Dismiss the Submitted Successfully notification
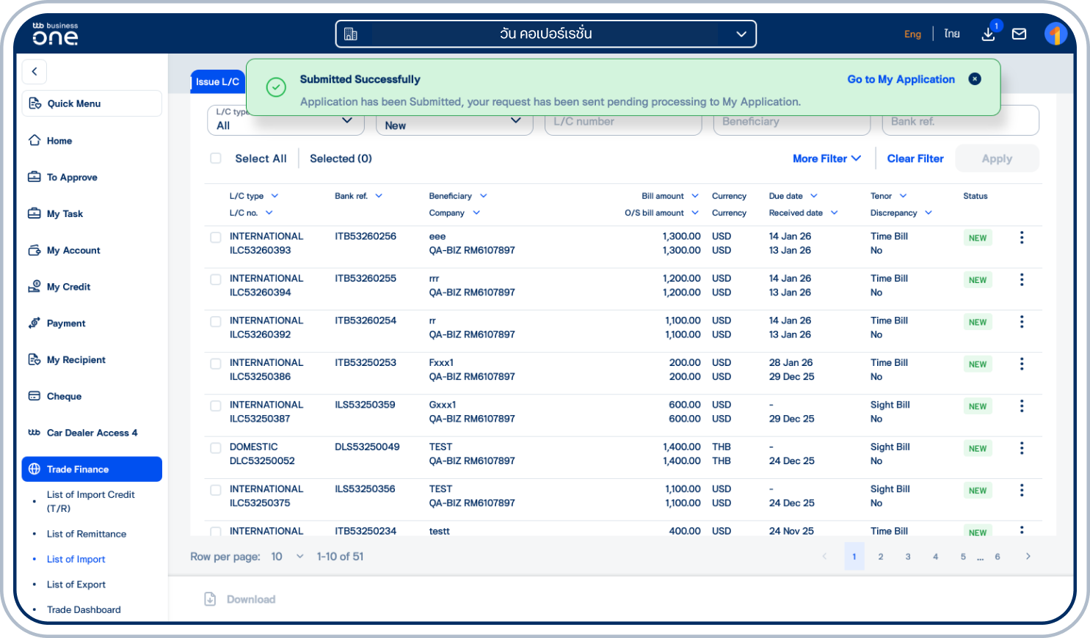The height and width of the screenshot is (638, 1090). [x=974, y=79]
